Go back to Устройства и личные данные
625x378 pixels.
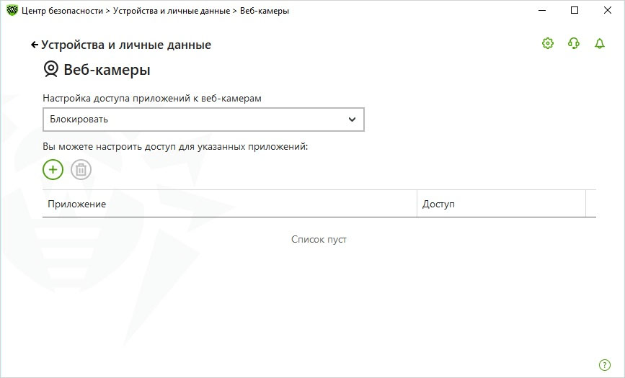pyautogui.click(x=126, y=45)
